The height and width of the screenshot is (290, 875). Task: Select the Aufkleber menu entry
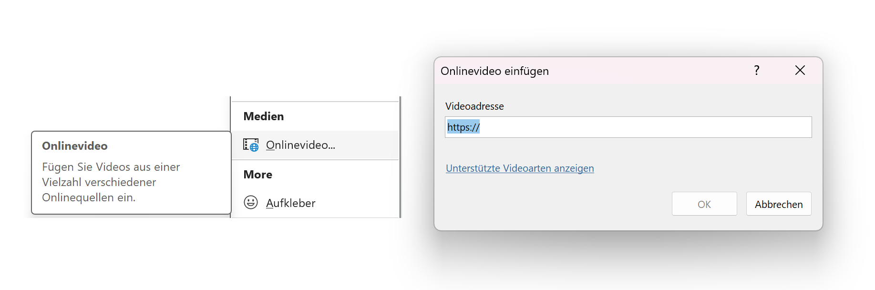coord(315,203)
